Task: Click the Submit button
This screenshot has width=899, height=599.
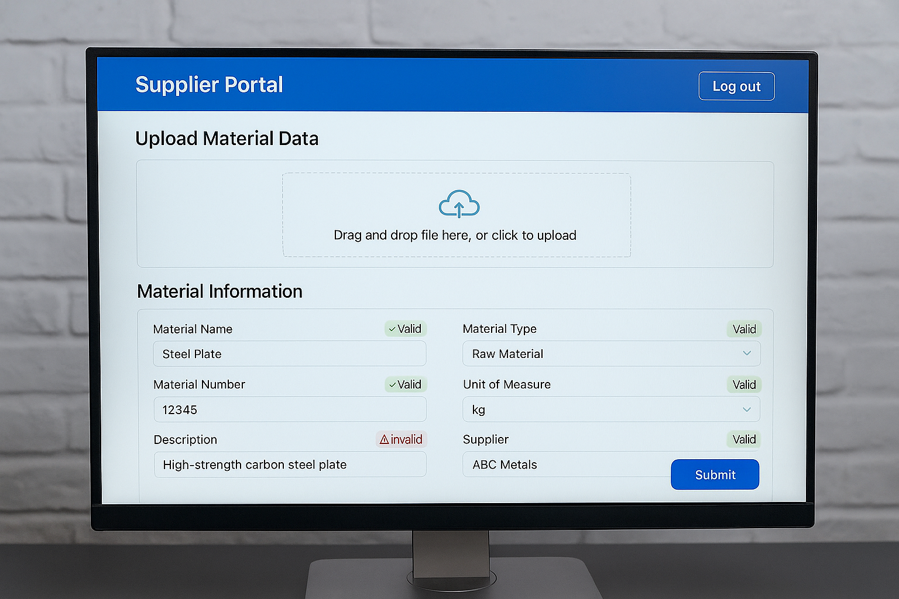Action: 715,474
